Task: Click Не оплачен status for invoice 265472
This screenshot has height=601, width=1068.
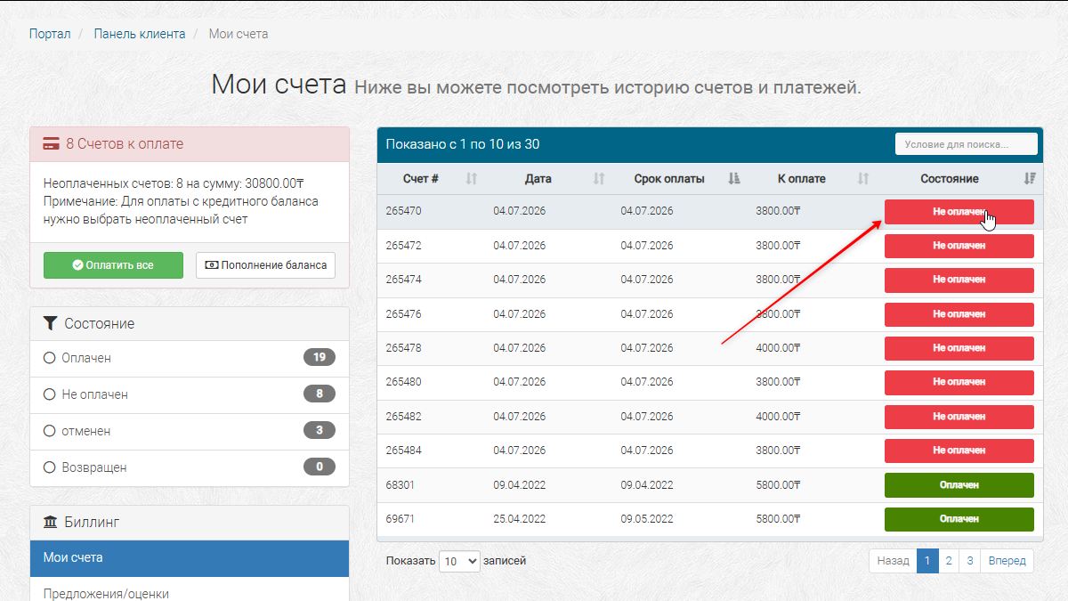Action: (x=959, y=246)
